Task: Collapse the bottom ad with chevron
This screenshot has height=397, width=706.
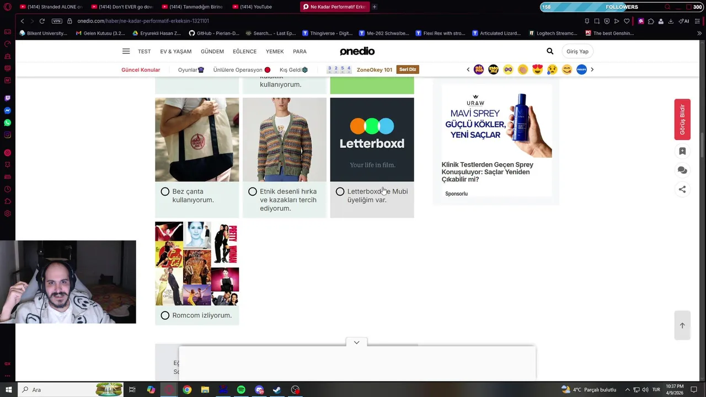Action: pos(356,342)
